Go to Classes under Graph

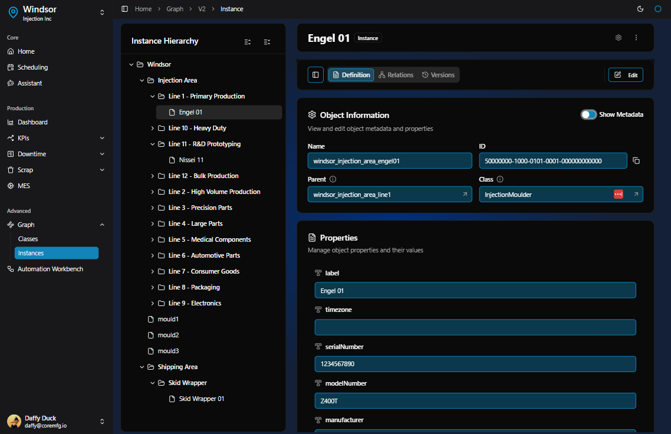pyautogui.click(x=28, y=239)
